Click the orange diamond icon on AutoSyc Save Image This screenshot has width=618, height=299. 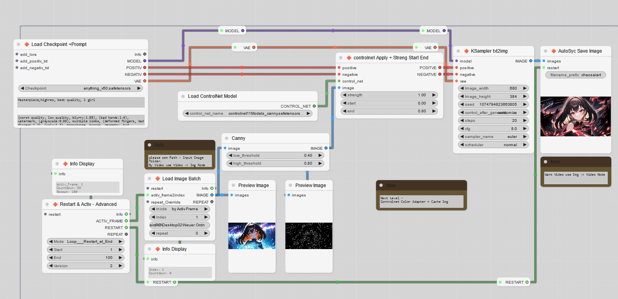[554, 51]
